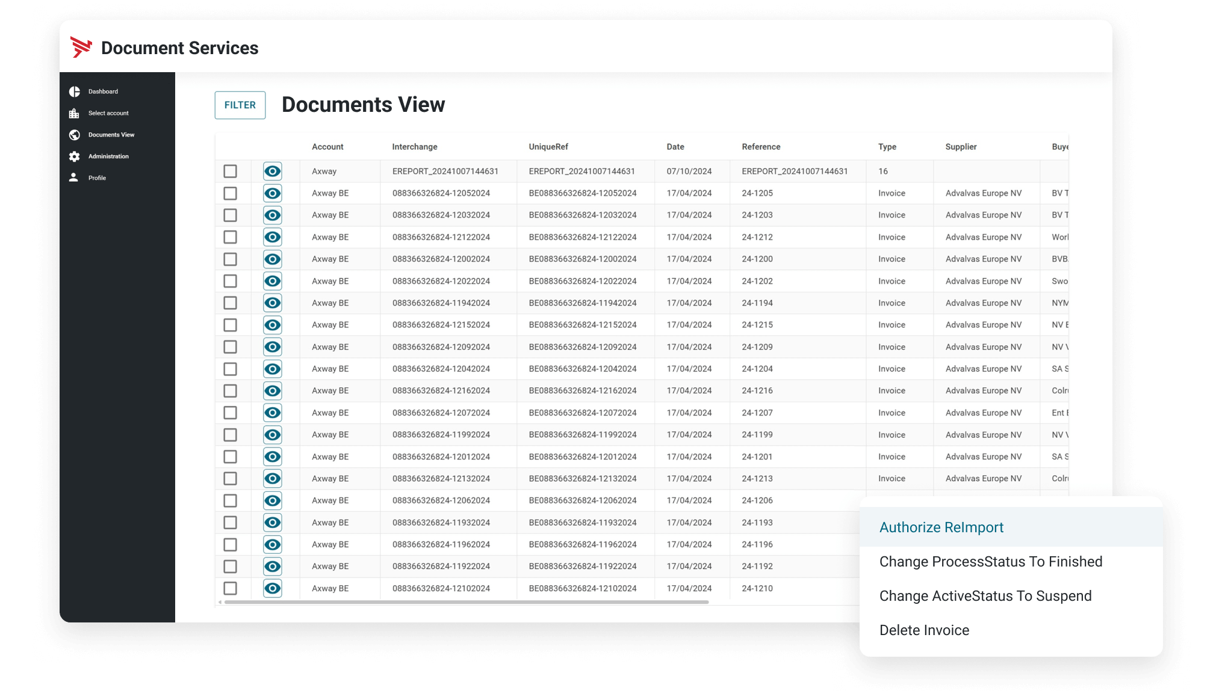The height and width of the screenshot is (691, 1228).
Task: Click Delete Invoice in the menu
Action: click(924, 630)
